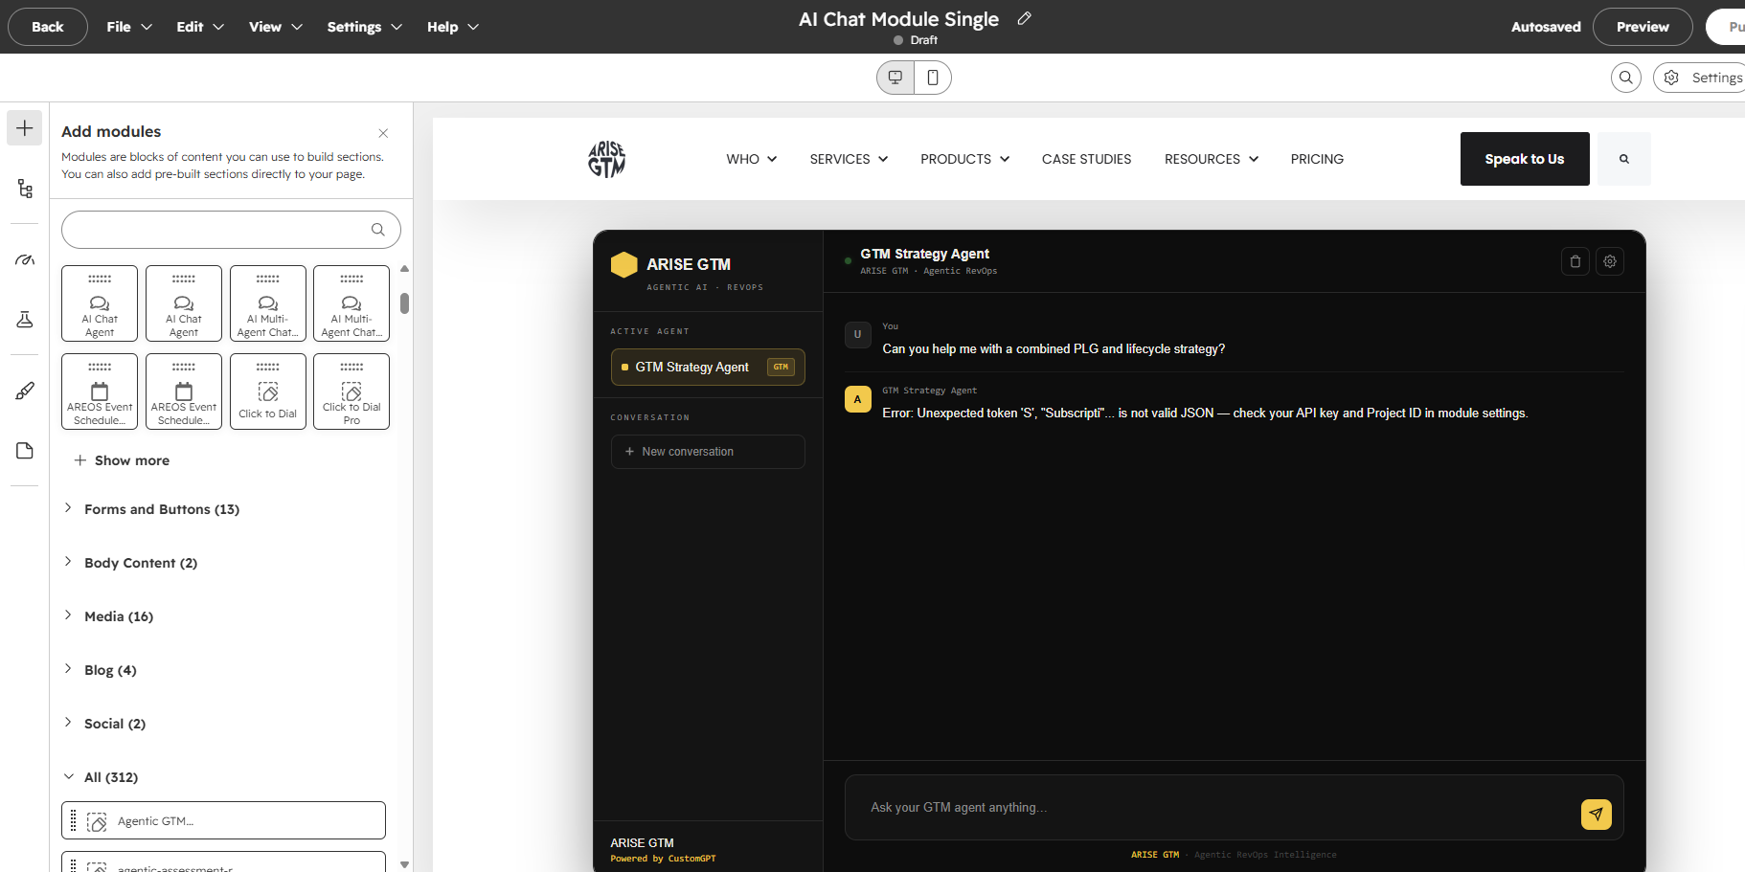Click the drag handle of Agentic GTM module
This screenshot has height=872, width=1745.
coord(74,820)
